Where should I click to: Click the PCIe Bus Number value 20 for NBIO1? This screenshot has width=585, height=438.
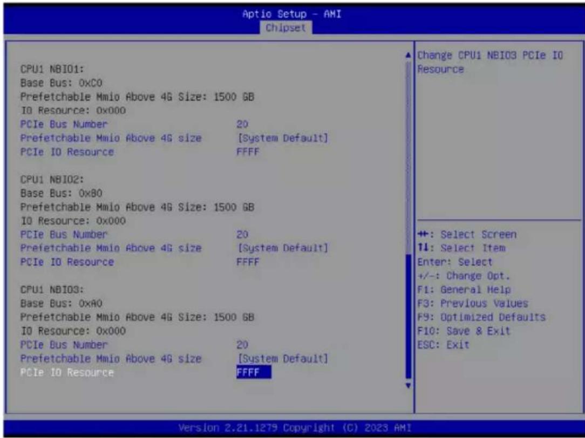point(242,124)
